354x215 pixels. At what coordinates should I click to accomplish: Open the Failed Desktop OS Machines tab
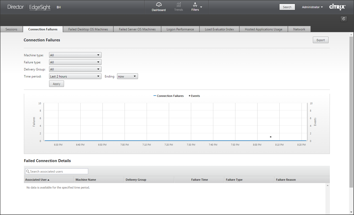coord(88,29)
